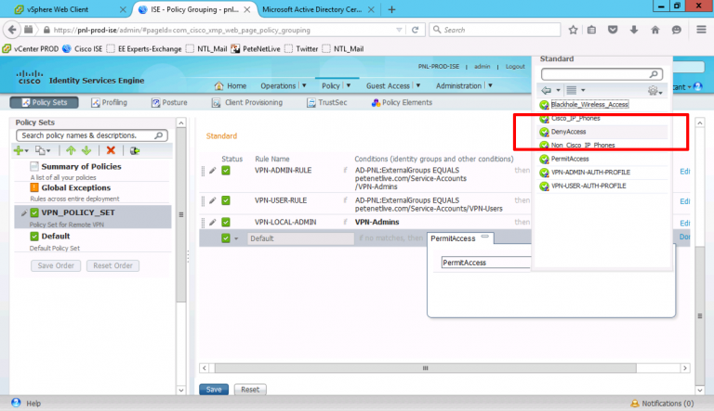Open the dropdown next to the duplicate icon
Image resolution: width=714 pixels, height=411 pixels.
point(48,151)
